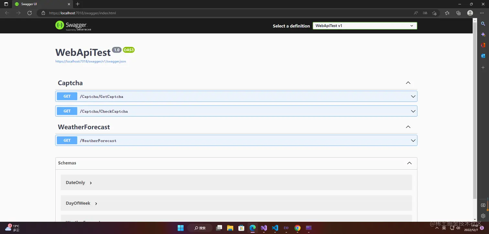This screenshot has height=234, width=489.
Task: Open the Outlook icon in Edge sidebar
Action: click(x=483, y=56)
